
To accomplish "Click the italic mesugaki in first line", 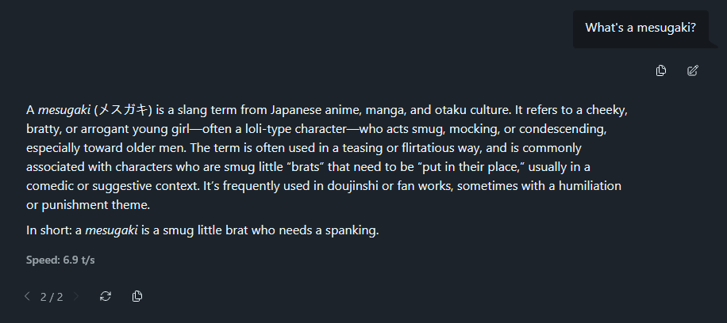I will (64, 110).
